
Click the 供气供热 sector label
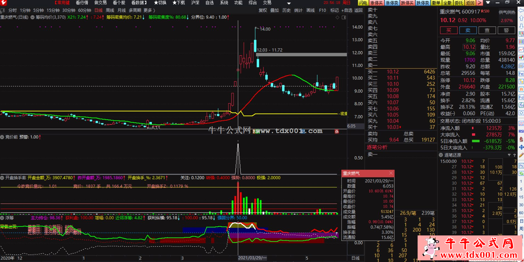tap(507, 12)
